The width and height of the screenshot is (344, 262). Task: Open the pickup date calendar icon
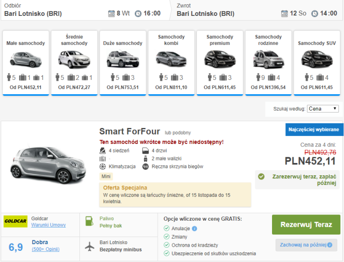112,14
